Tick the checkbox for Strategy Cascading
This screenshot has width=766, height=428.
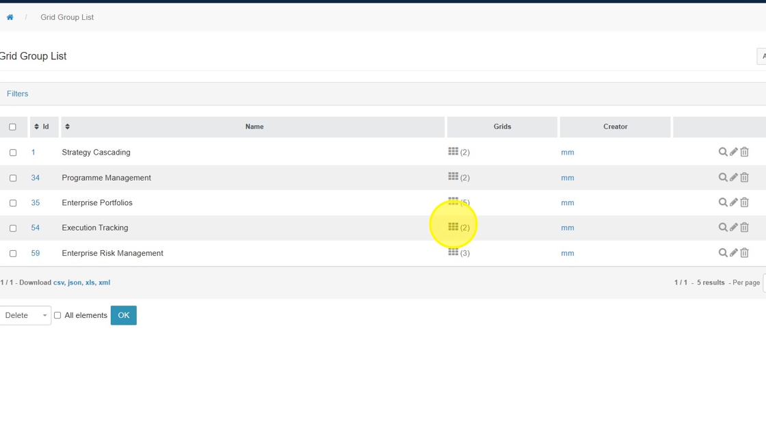click(x=13, y=152)
